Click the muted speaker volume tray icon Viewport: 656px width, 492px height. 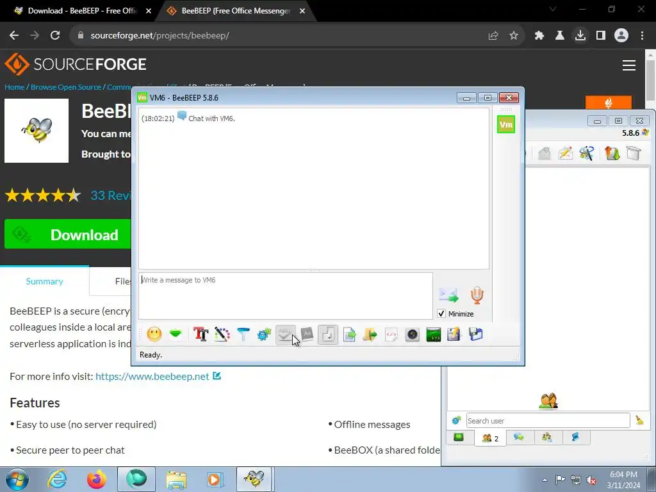tap(591, 480)
